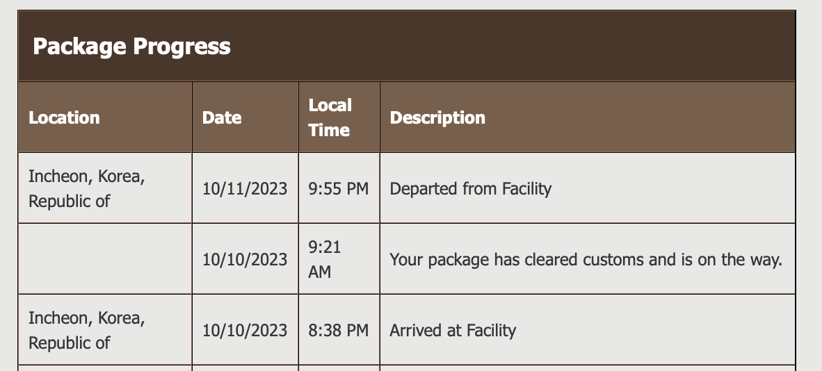Click the word Republic in the first row
822x371 pixels.
(59, 202)
